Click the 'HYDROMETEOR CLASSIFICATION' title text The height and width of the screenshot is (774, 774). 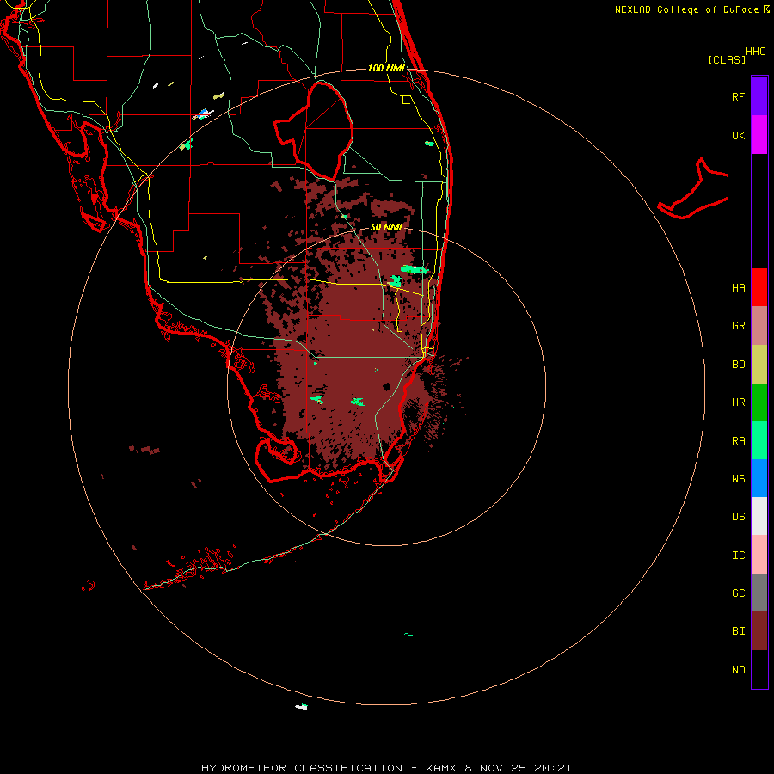(x=302, y=768)
